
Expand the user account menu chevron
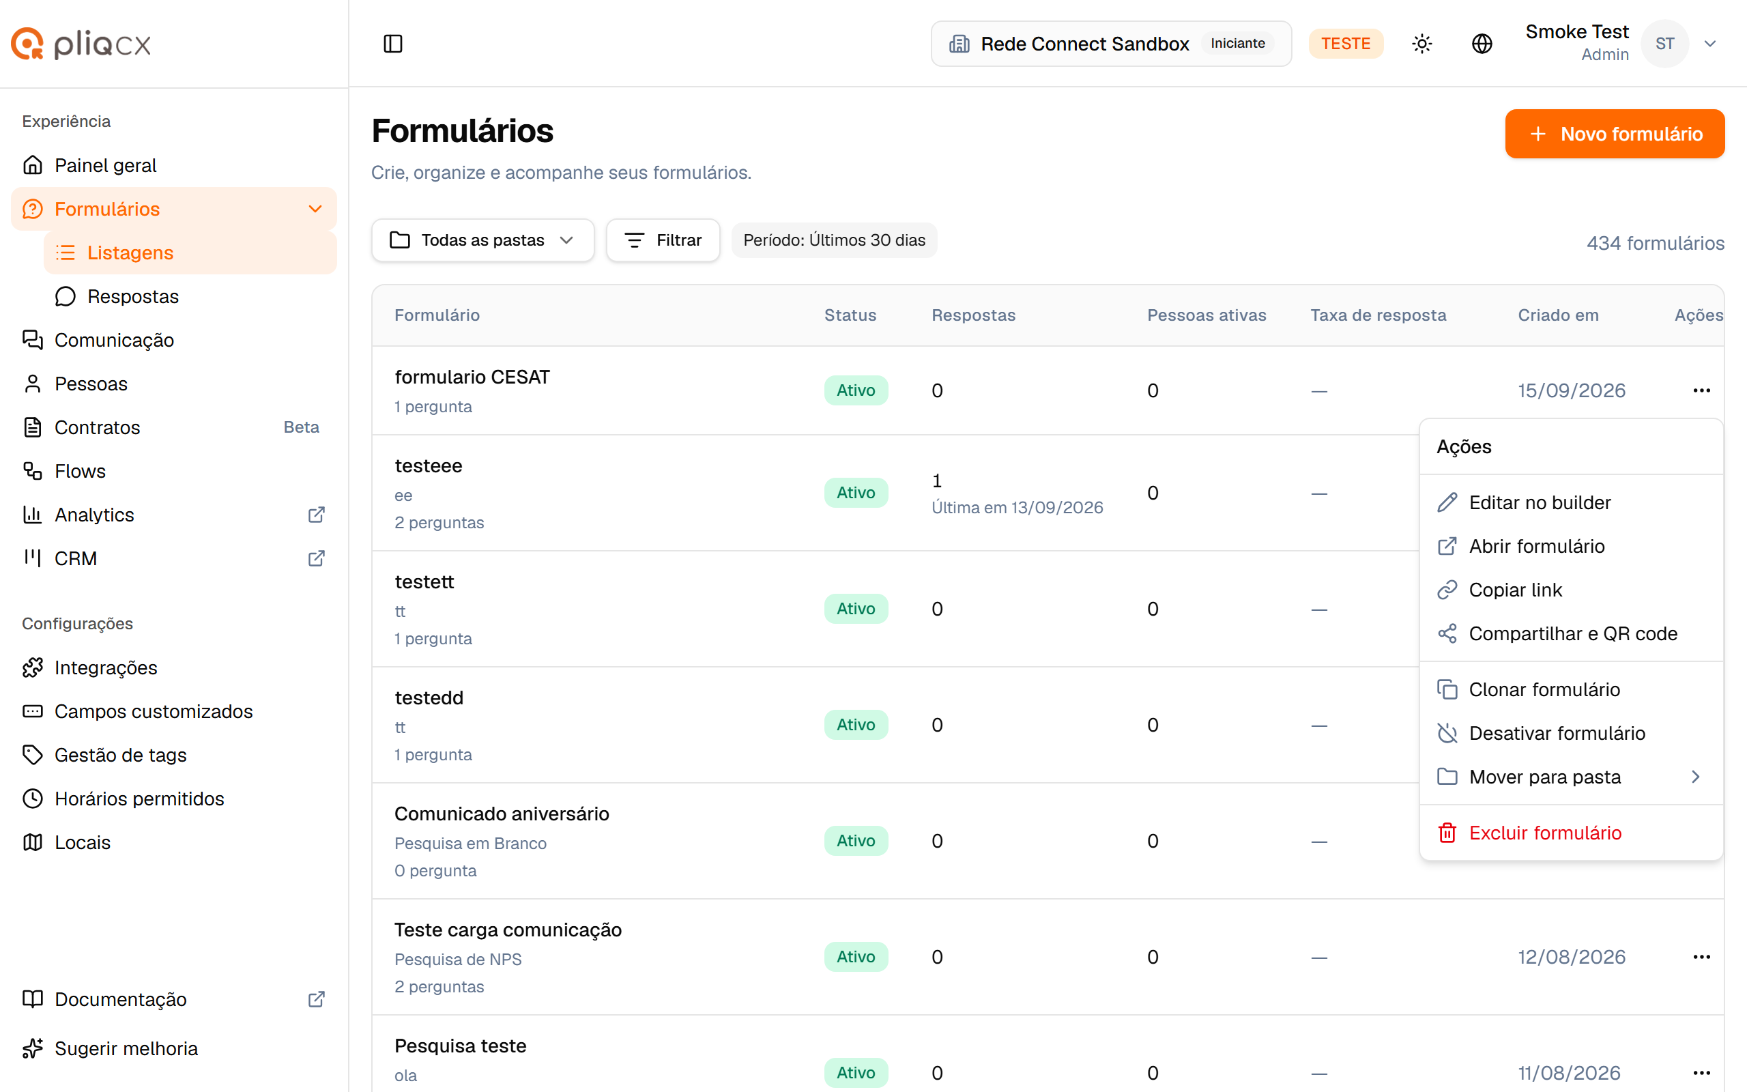pyautogui.click(x=1709, y=43)
